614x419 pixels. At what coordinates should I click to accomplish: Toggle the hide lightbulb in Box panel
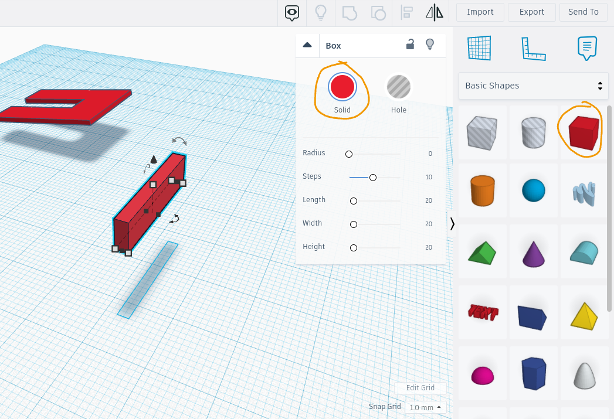click(x=430, y=44)
